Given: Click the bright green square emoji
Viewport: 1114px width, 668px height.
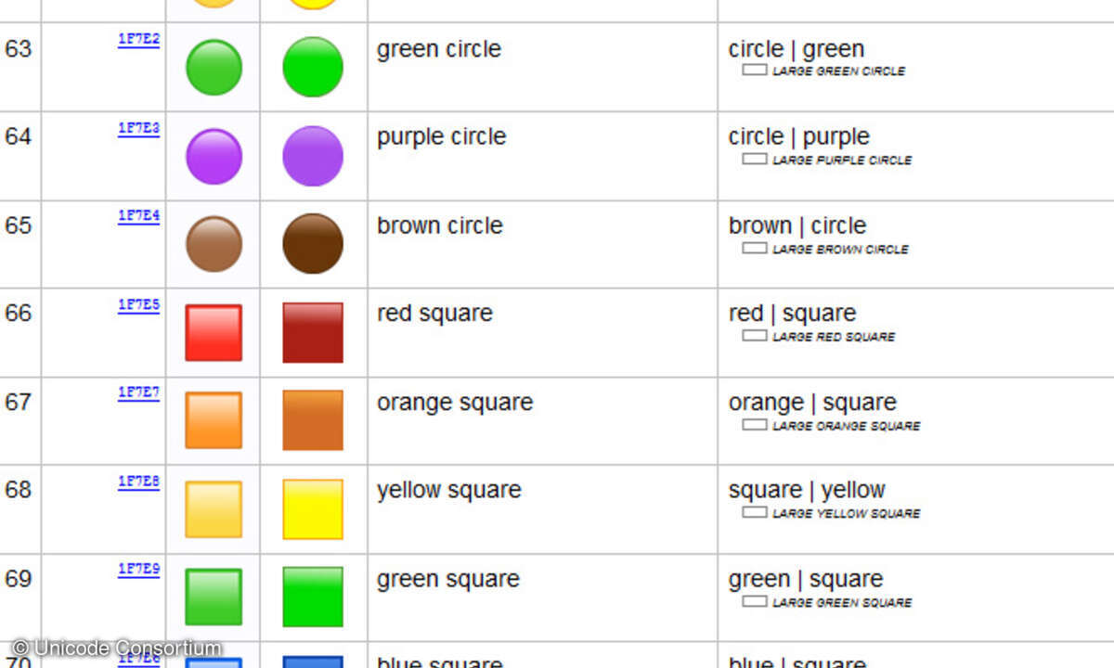Looking at the screenshot, I should (x=313, y=597).
